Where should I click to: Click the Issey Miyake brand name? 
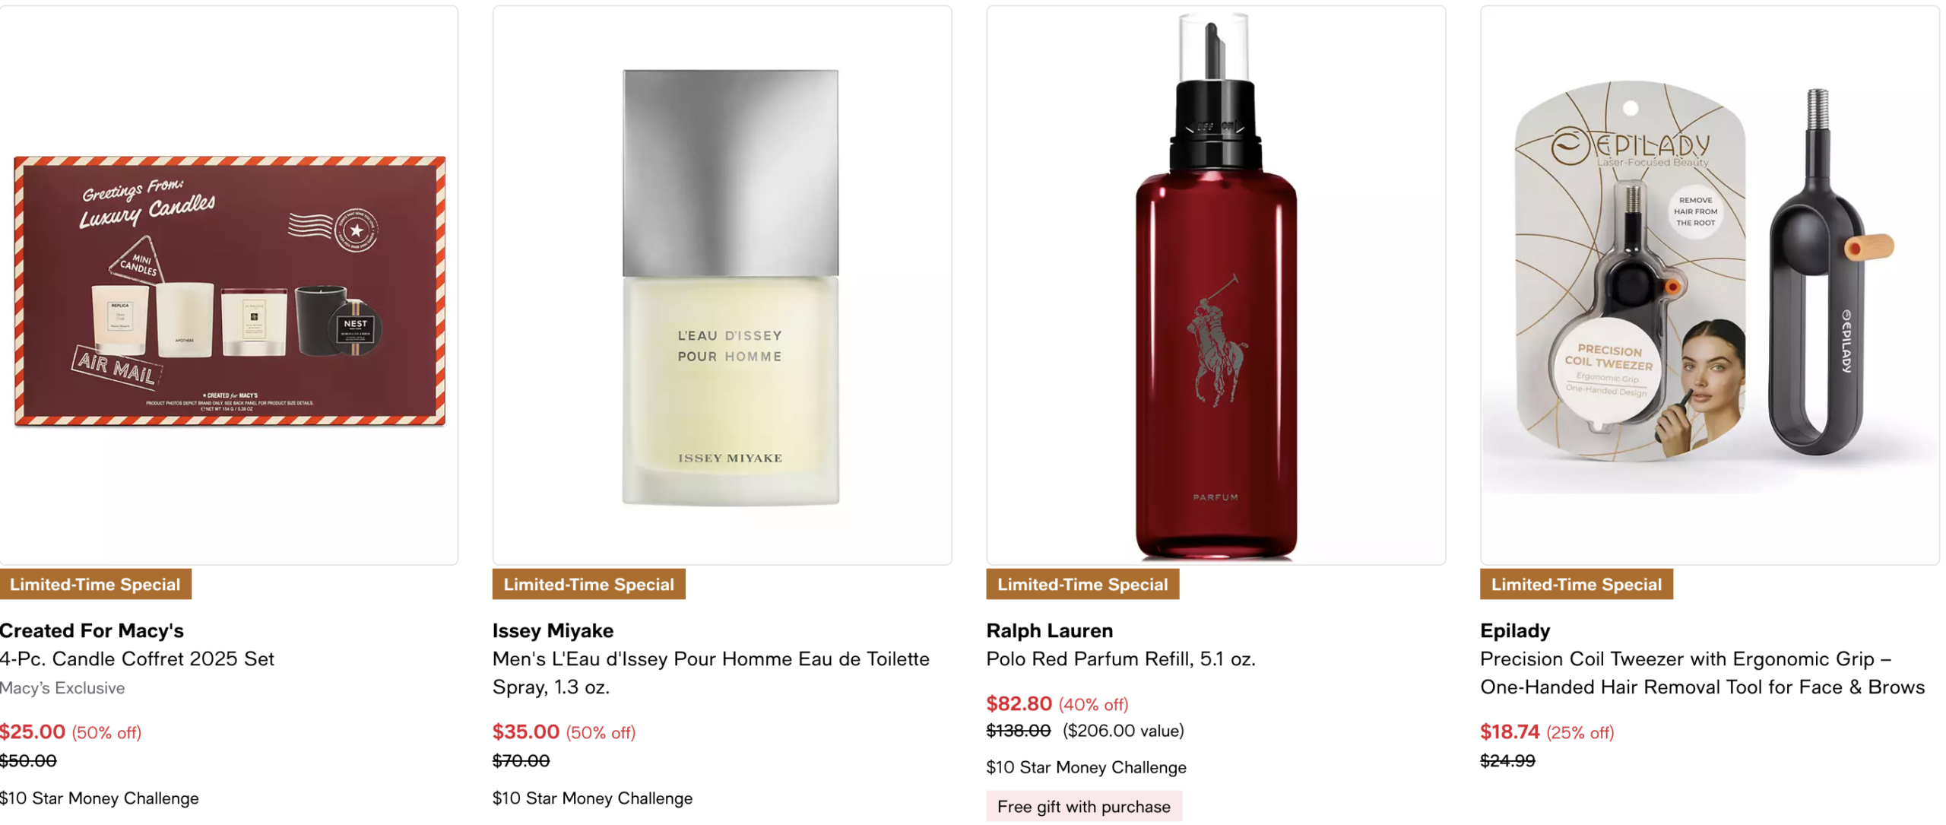553,630
